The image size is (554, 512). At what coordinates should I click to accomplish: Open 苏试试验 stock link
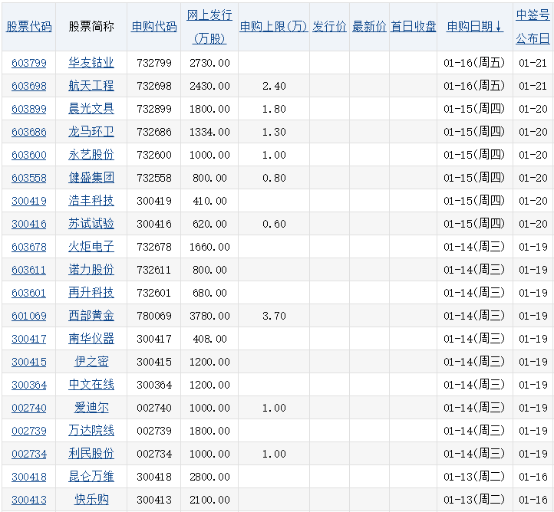[91, 224]
